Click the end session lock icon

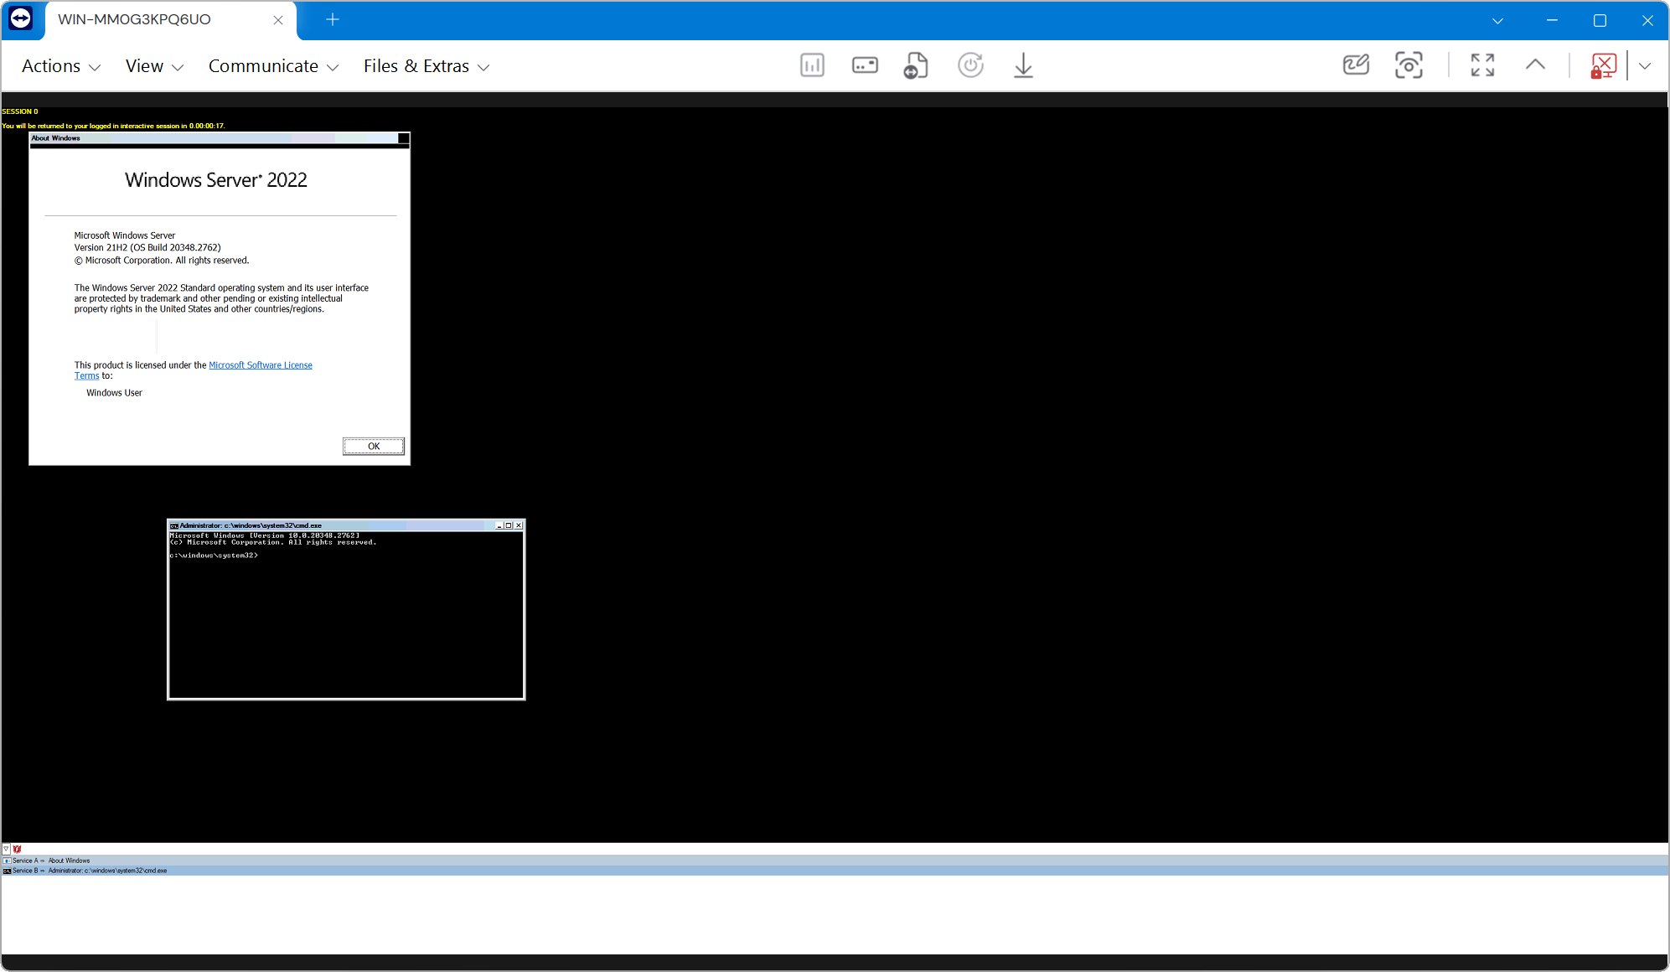(1602, 65)
